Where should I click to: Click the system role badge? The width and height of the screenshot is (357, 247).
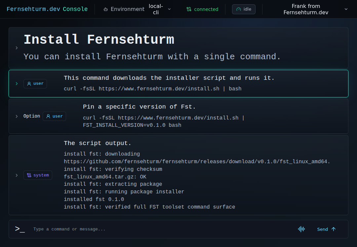point(38,175)
